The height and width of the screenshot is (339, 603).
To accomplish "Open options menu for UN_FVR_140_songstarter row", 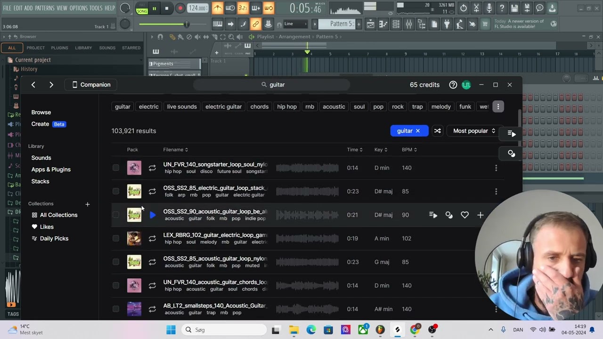I will coord(496,168).
